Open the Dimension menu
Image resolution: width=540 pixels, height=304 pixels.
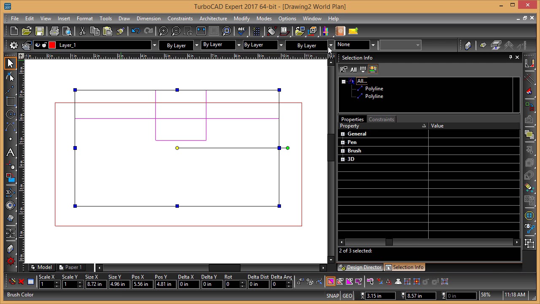point(148,19)
